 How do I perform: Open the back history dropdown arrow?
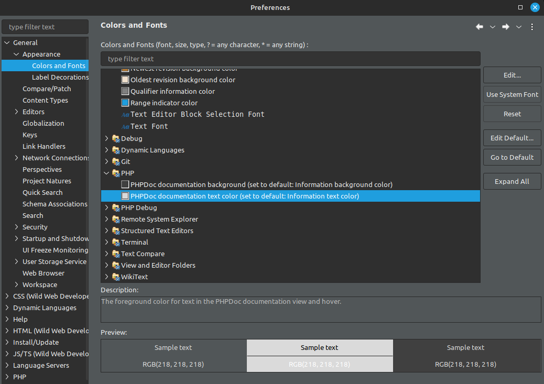pos(492,27)
